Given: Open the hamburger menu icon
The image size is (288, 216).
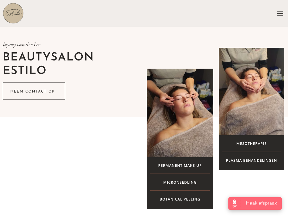Looking at the screenshot, I should click(x=280, y=13).
